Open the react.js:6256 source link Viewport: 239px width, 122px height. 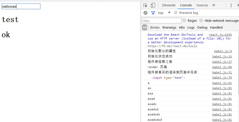tap(220, 35)
